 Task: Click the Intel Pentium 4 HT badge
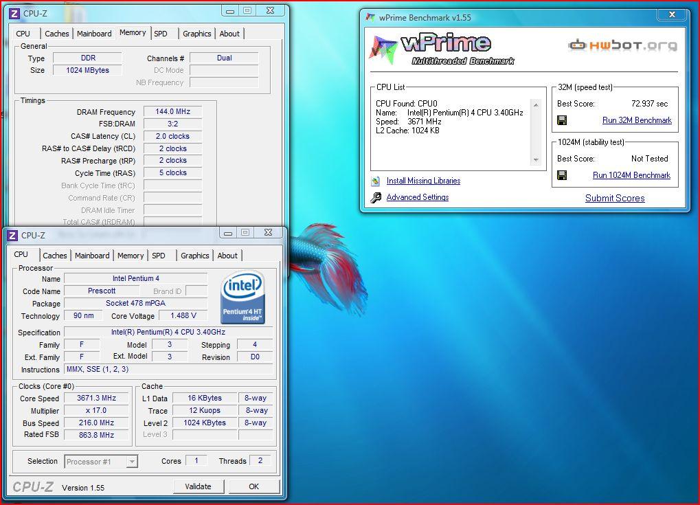coord(243,298)
